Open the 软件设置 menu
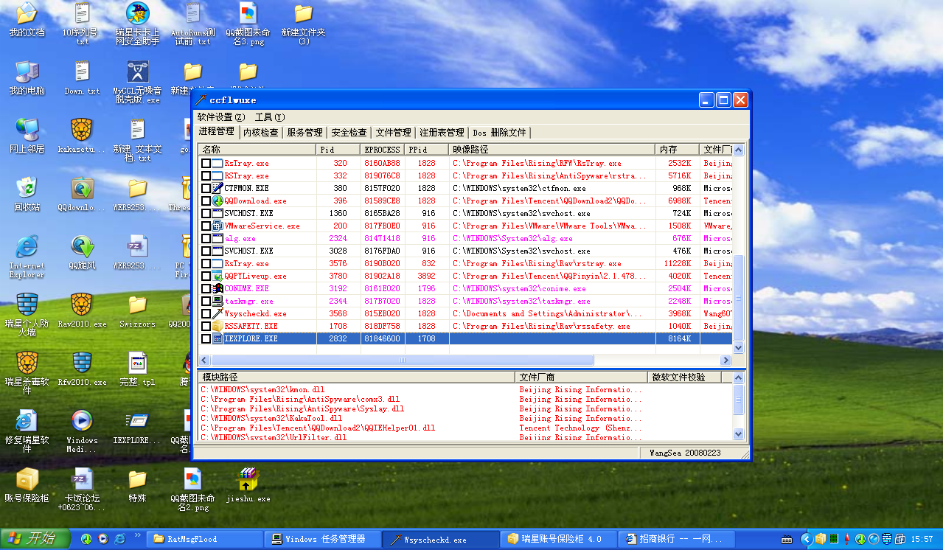Image resolution: width=943 pixels, height=550 pixels. pyautogui.click(x=220, y=117)
